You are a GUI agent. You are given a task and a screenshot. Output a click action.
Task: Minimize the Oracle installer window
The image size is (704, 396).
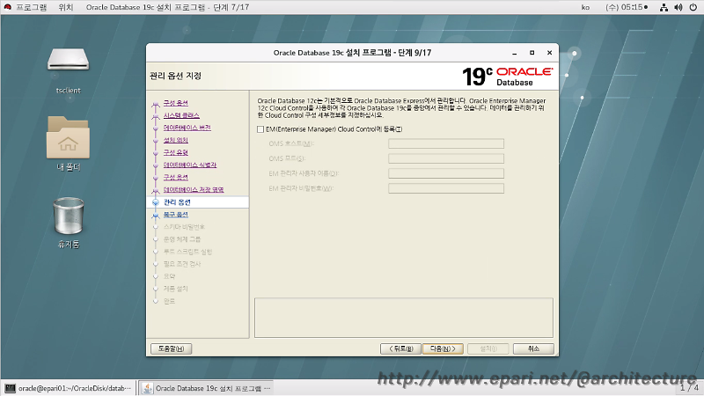pos(515,53)
